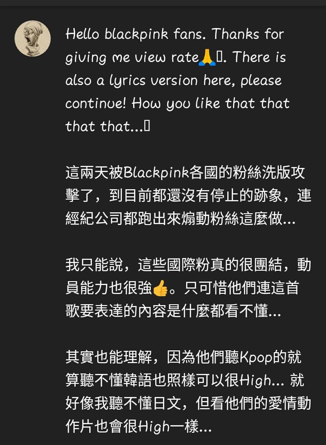Click the first 'High...' in last paragraph
This screenshot has height=445, width=326.
click(262, 381)
